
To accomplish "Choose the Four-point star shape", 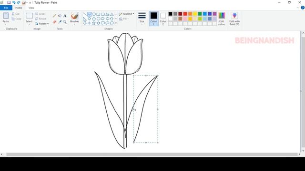I will [89, 23].
